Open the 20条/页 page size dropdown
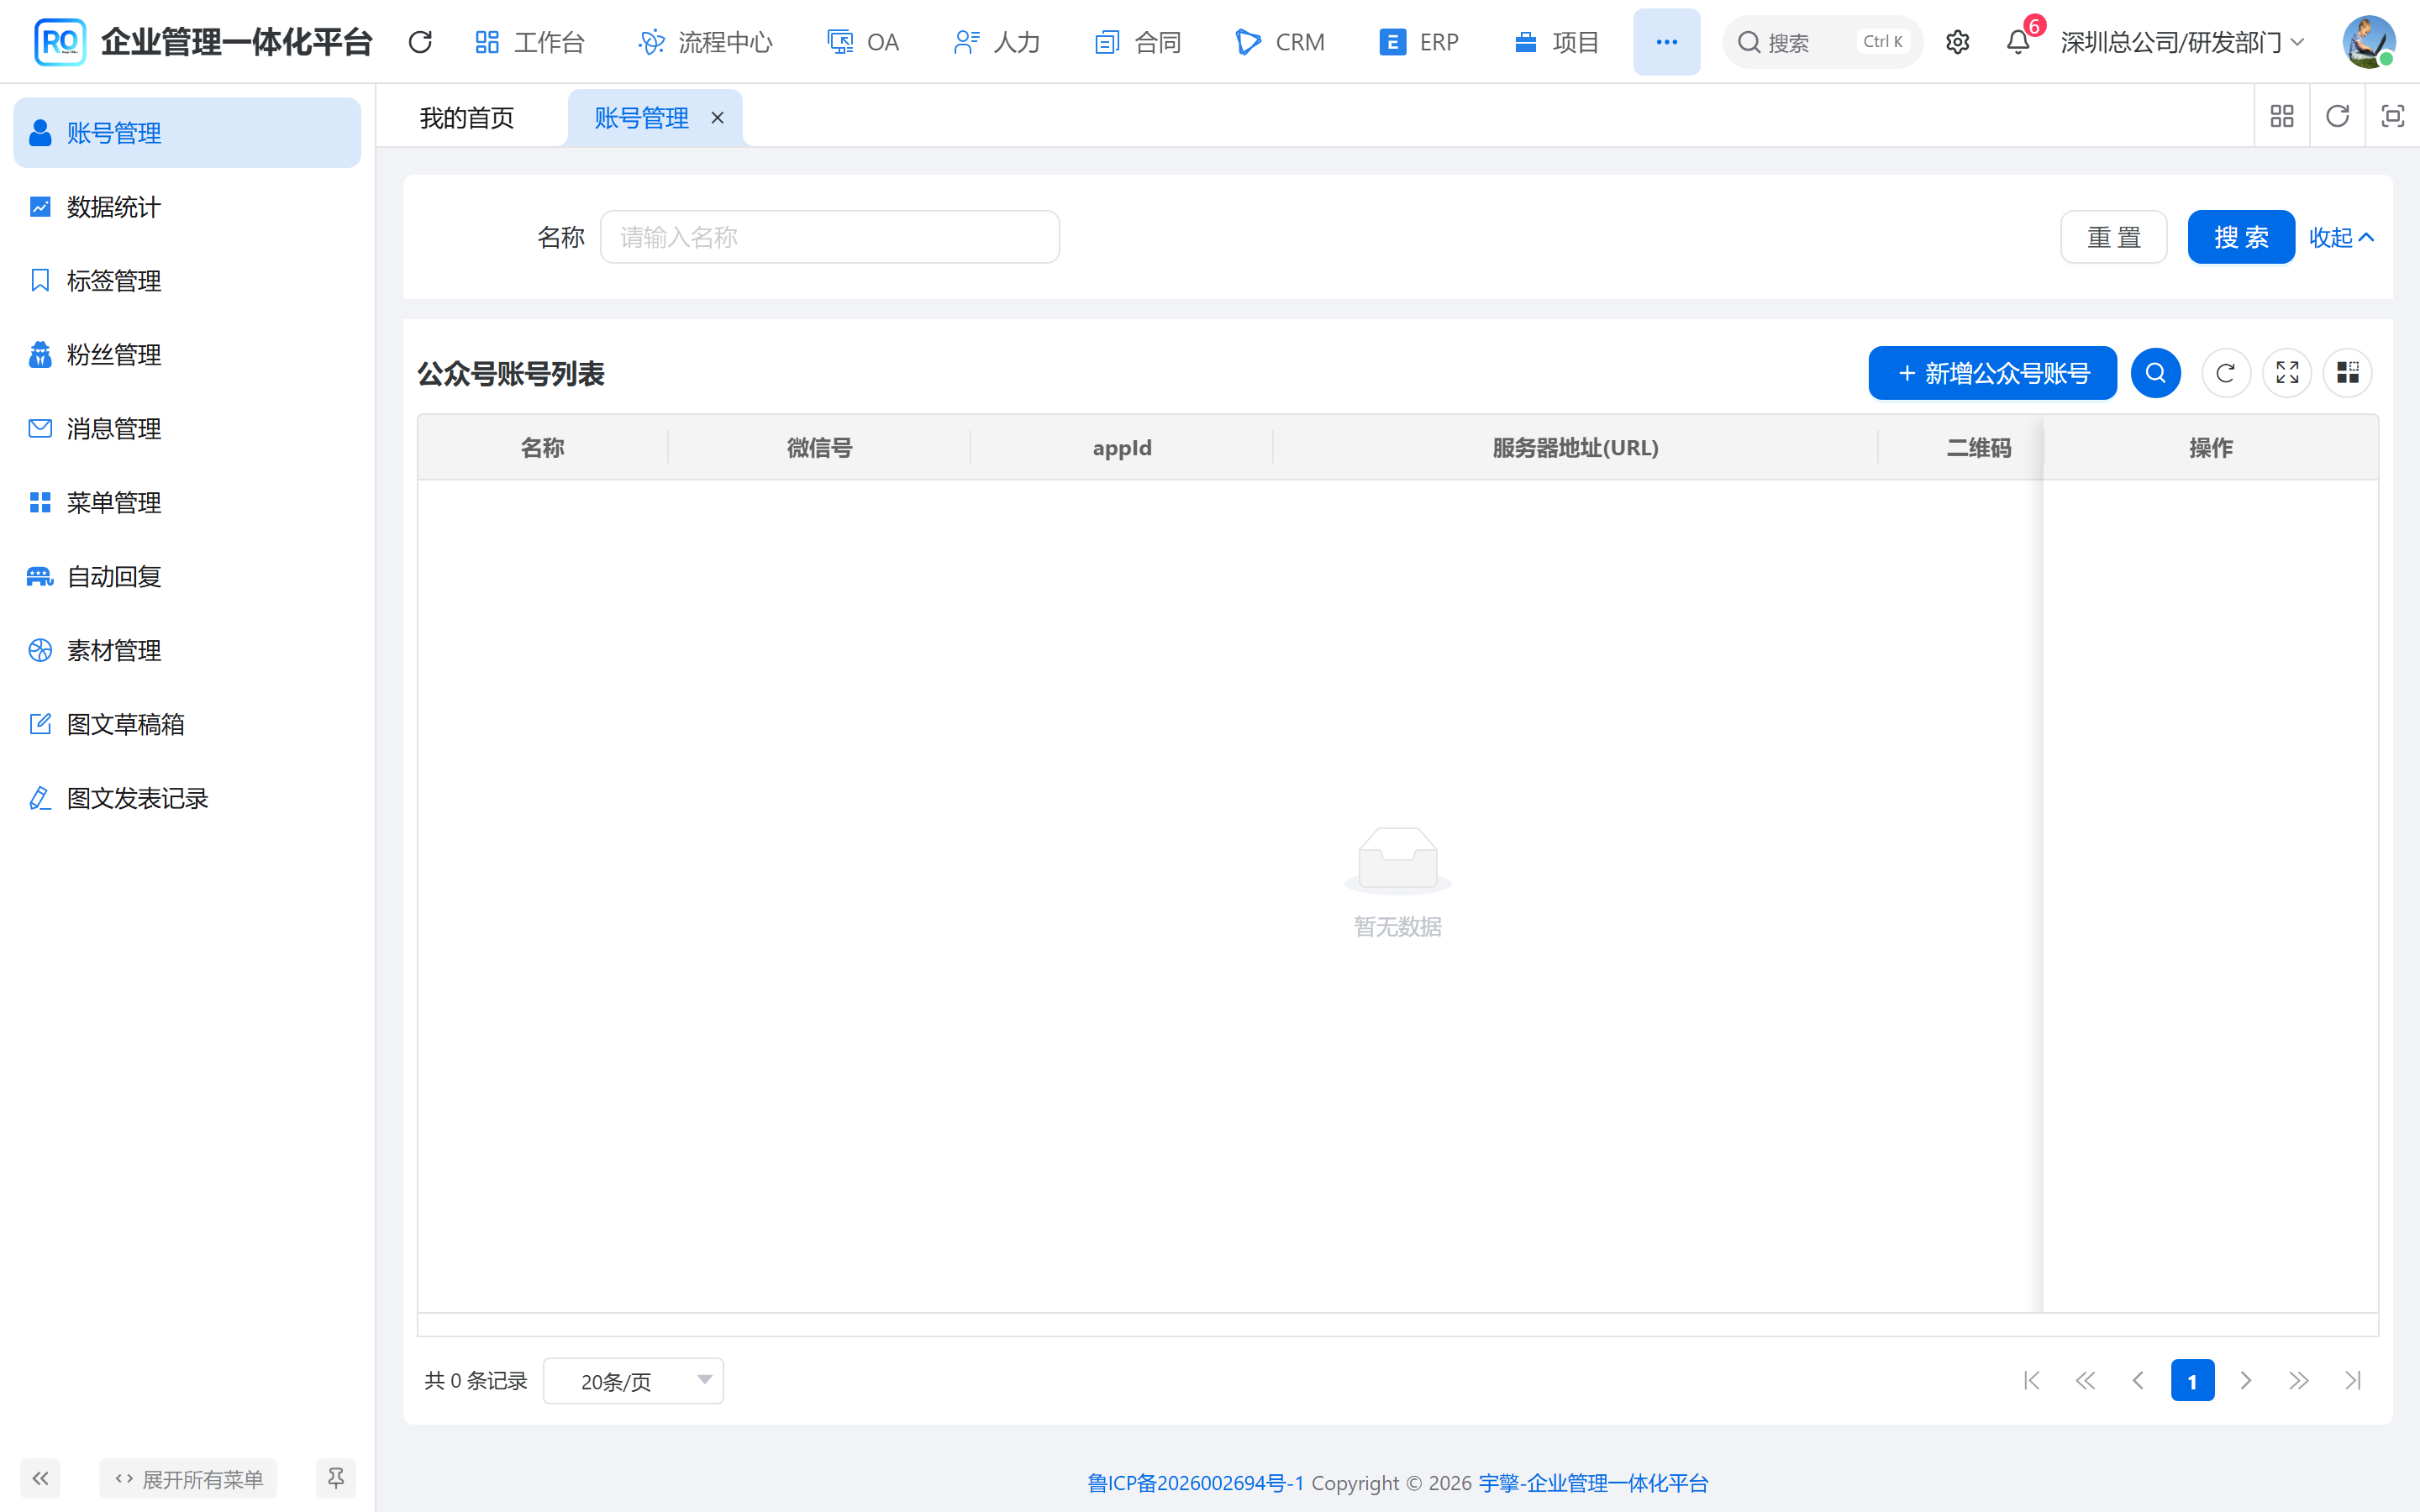This screenshot has height=1512, width=2420. (x=633, y=1381)
